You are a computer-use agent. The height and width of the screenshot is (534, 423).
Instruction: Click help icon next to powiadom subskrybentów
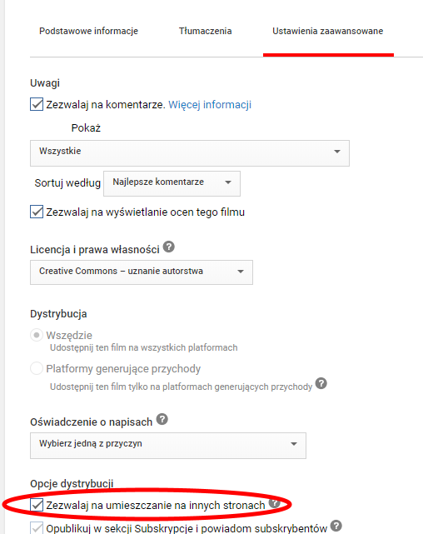point(336,526)
